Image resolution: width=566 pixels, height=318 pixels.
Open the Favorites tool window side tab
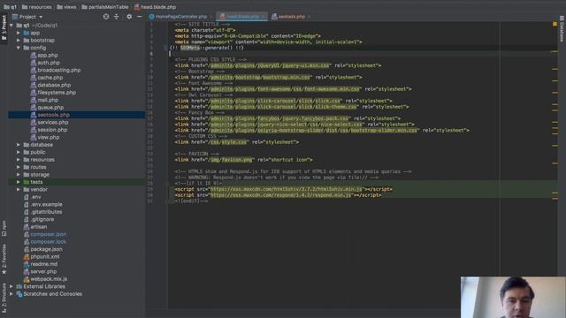coord(4,259)
